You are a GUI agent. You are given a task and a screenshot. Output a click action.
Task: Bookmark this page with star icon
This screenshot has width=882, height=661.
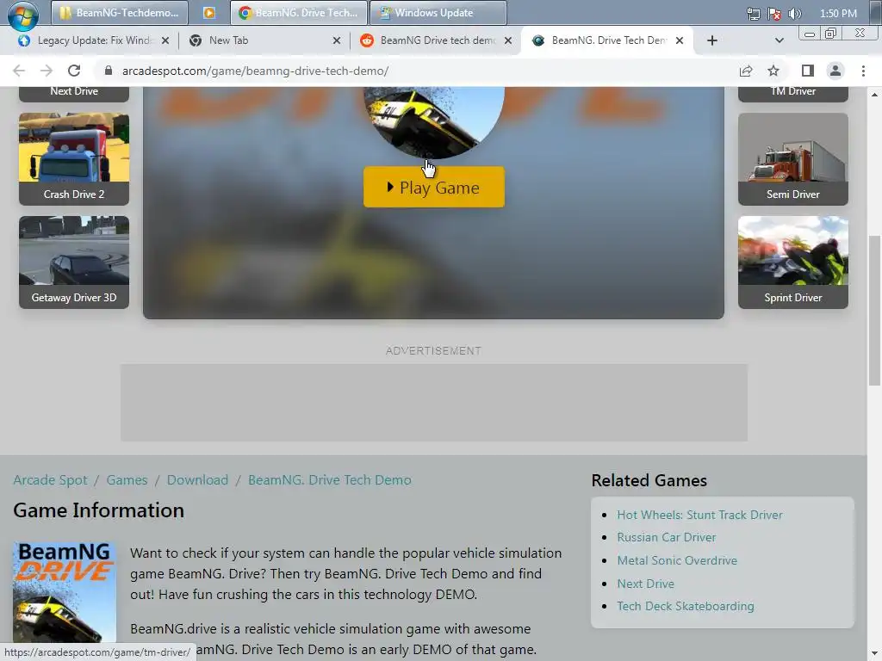click(x=773, y=71)
